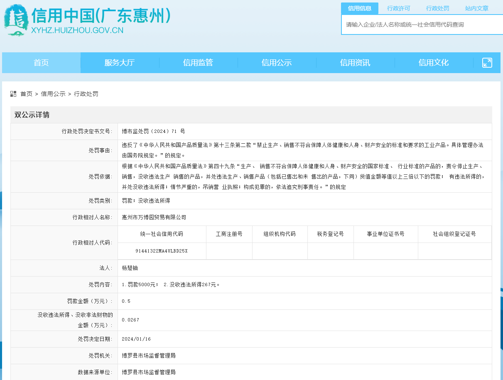The width and height of the screenshot is (503, 380).
Task: Click the 信用中国 site logo icon
Action: pyautogui.click(x=16, y=20)
